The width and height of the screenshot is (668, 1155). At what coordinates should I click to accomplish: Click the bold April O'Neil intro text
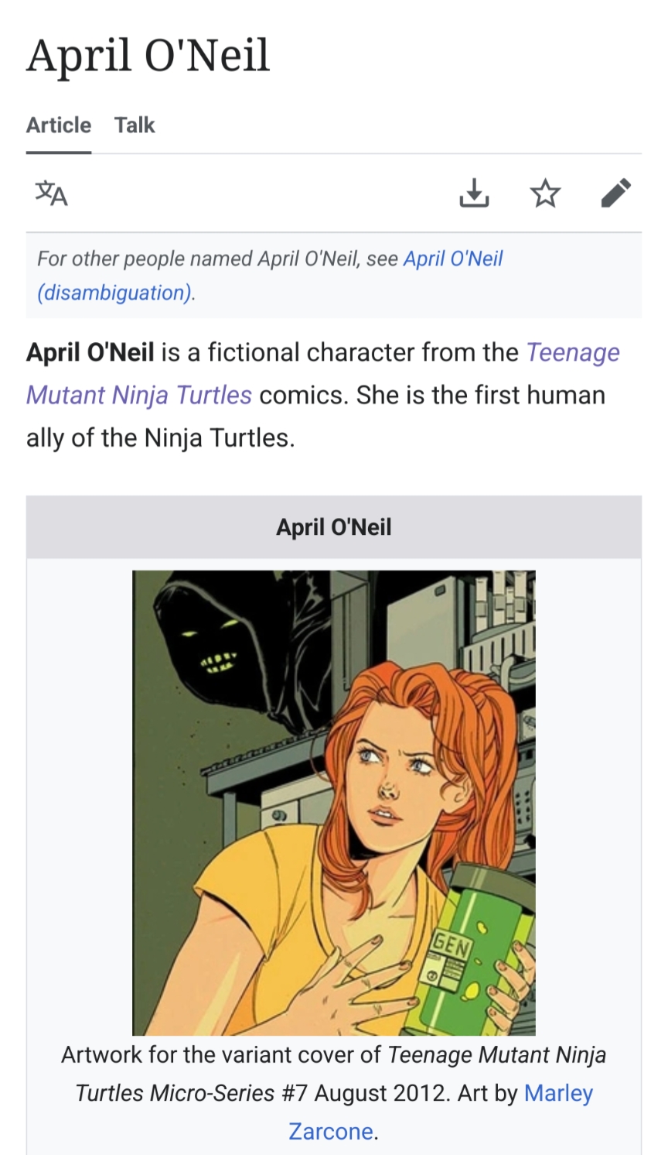point(90,353)
